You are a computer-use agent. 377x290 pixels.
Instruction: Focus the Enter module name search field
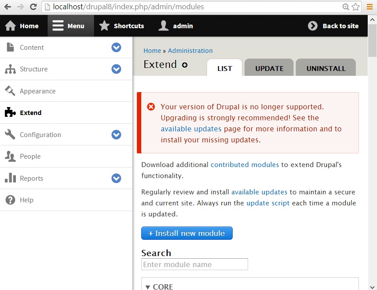tap(195, 264)
